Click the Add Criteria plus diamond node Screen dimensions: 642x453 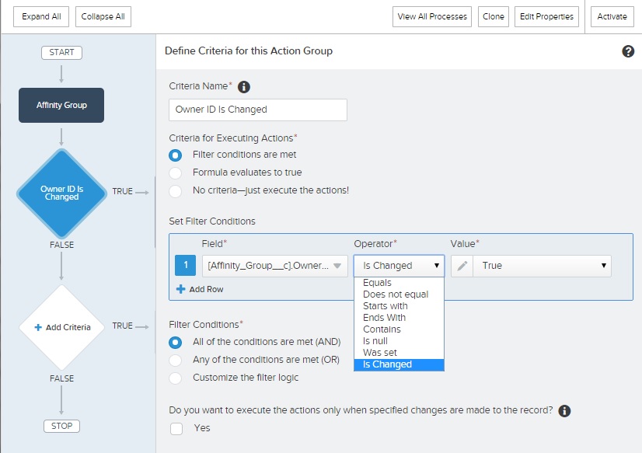61,327
